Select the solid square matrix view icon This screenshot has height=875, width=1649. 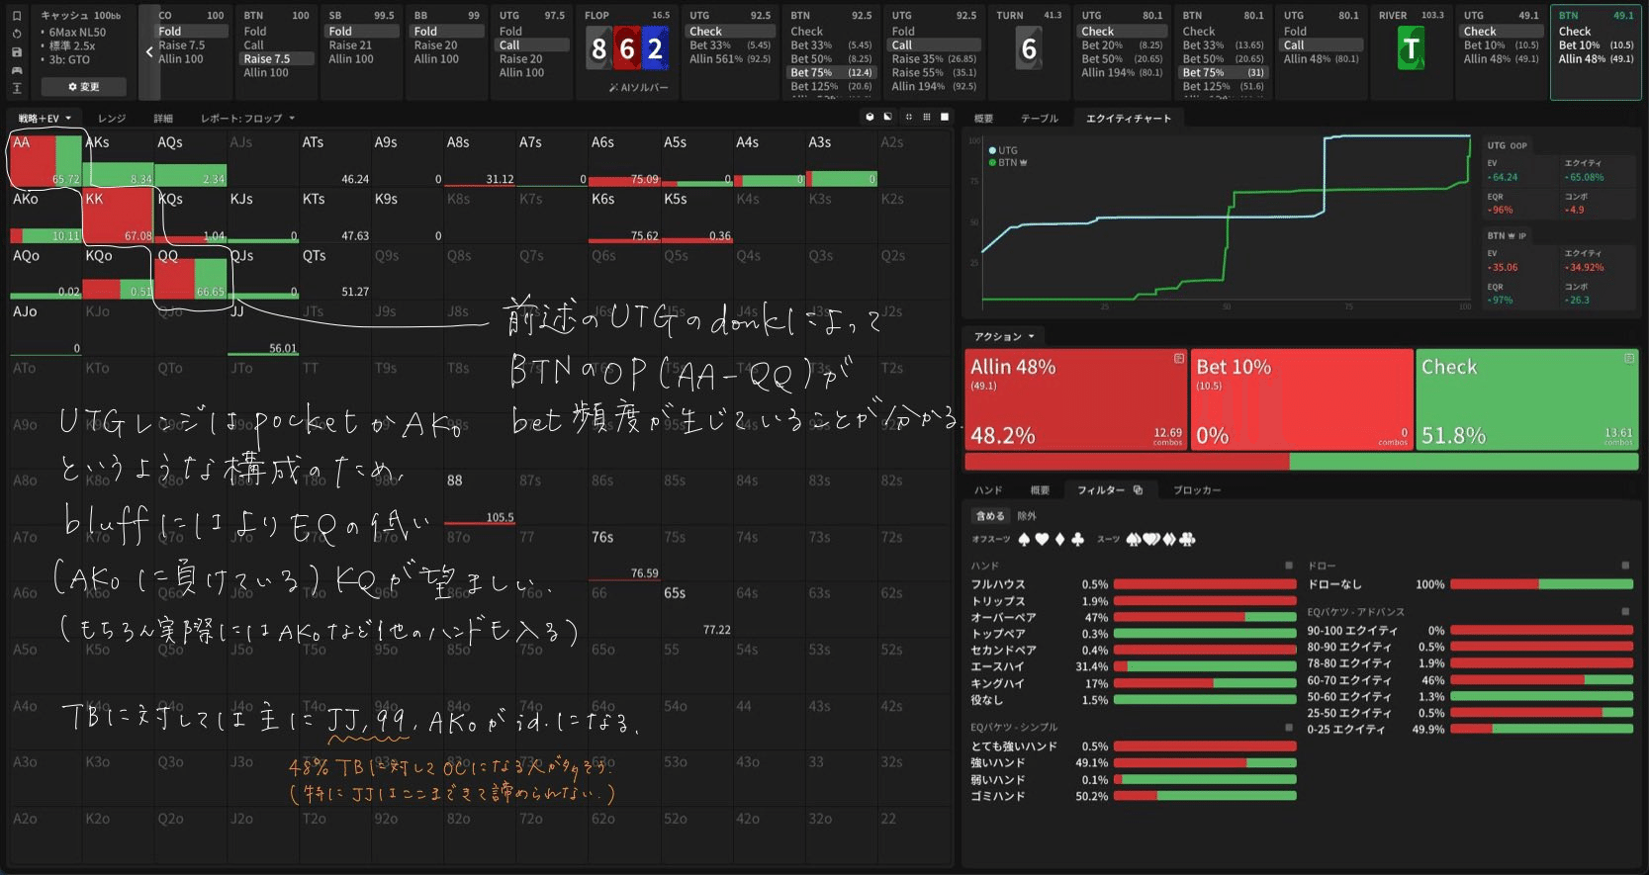[945, 117]
